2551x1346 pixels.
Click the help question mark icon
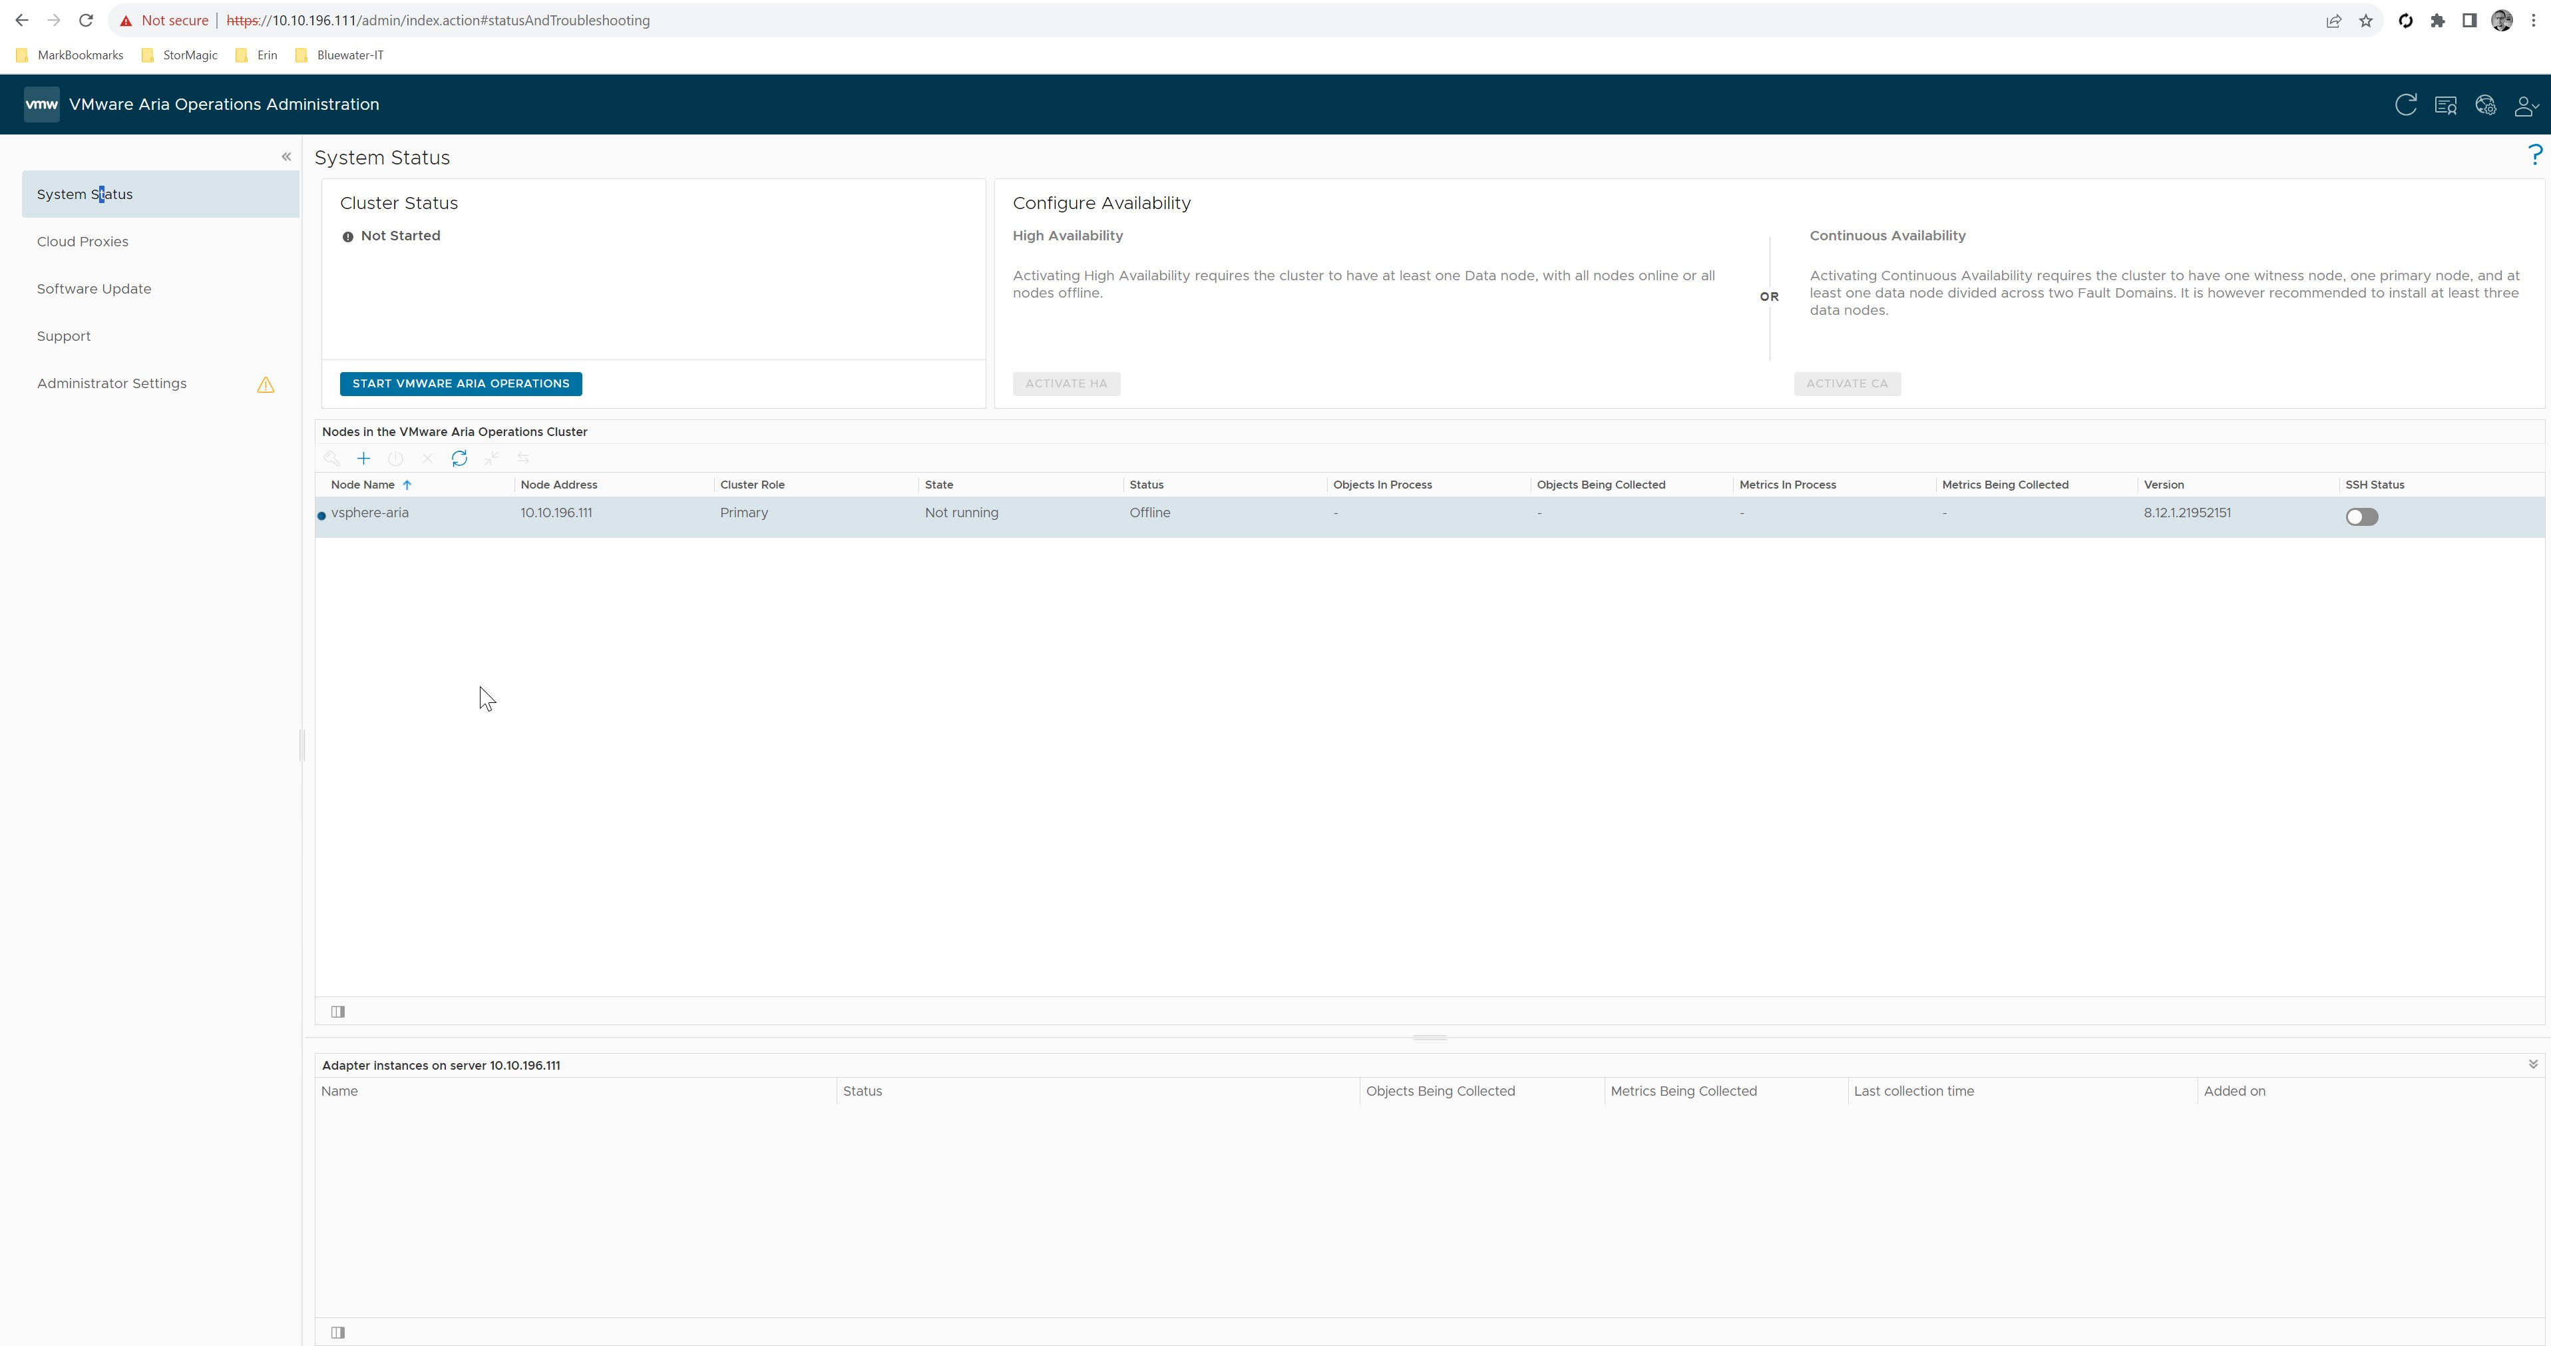pos(2535,154)
